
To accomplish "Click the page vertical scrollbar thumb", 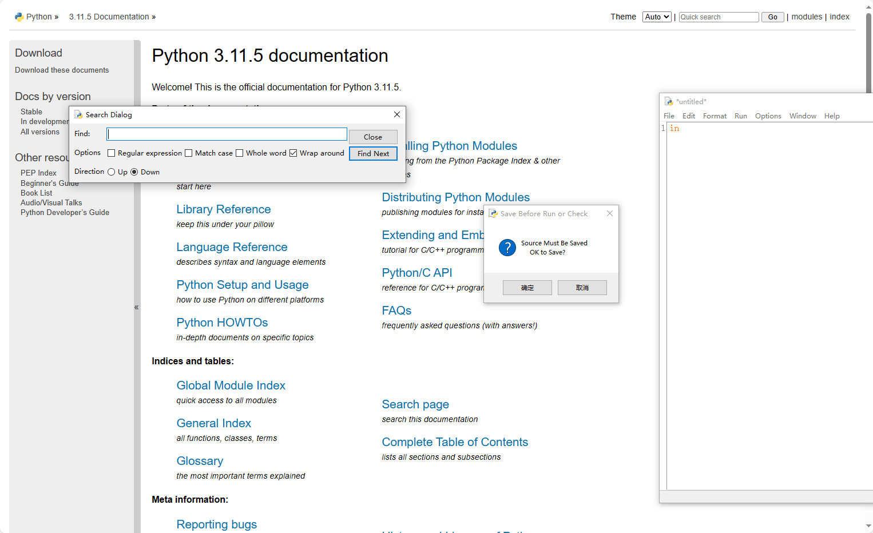I will tap(869, 53).
